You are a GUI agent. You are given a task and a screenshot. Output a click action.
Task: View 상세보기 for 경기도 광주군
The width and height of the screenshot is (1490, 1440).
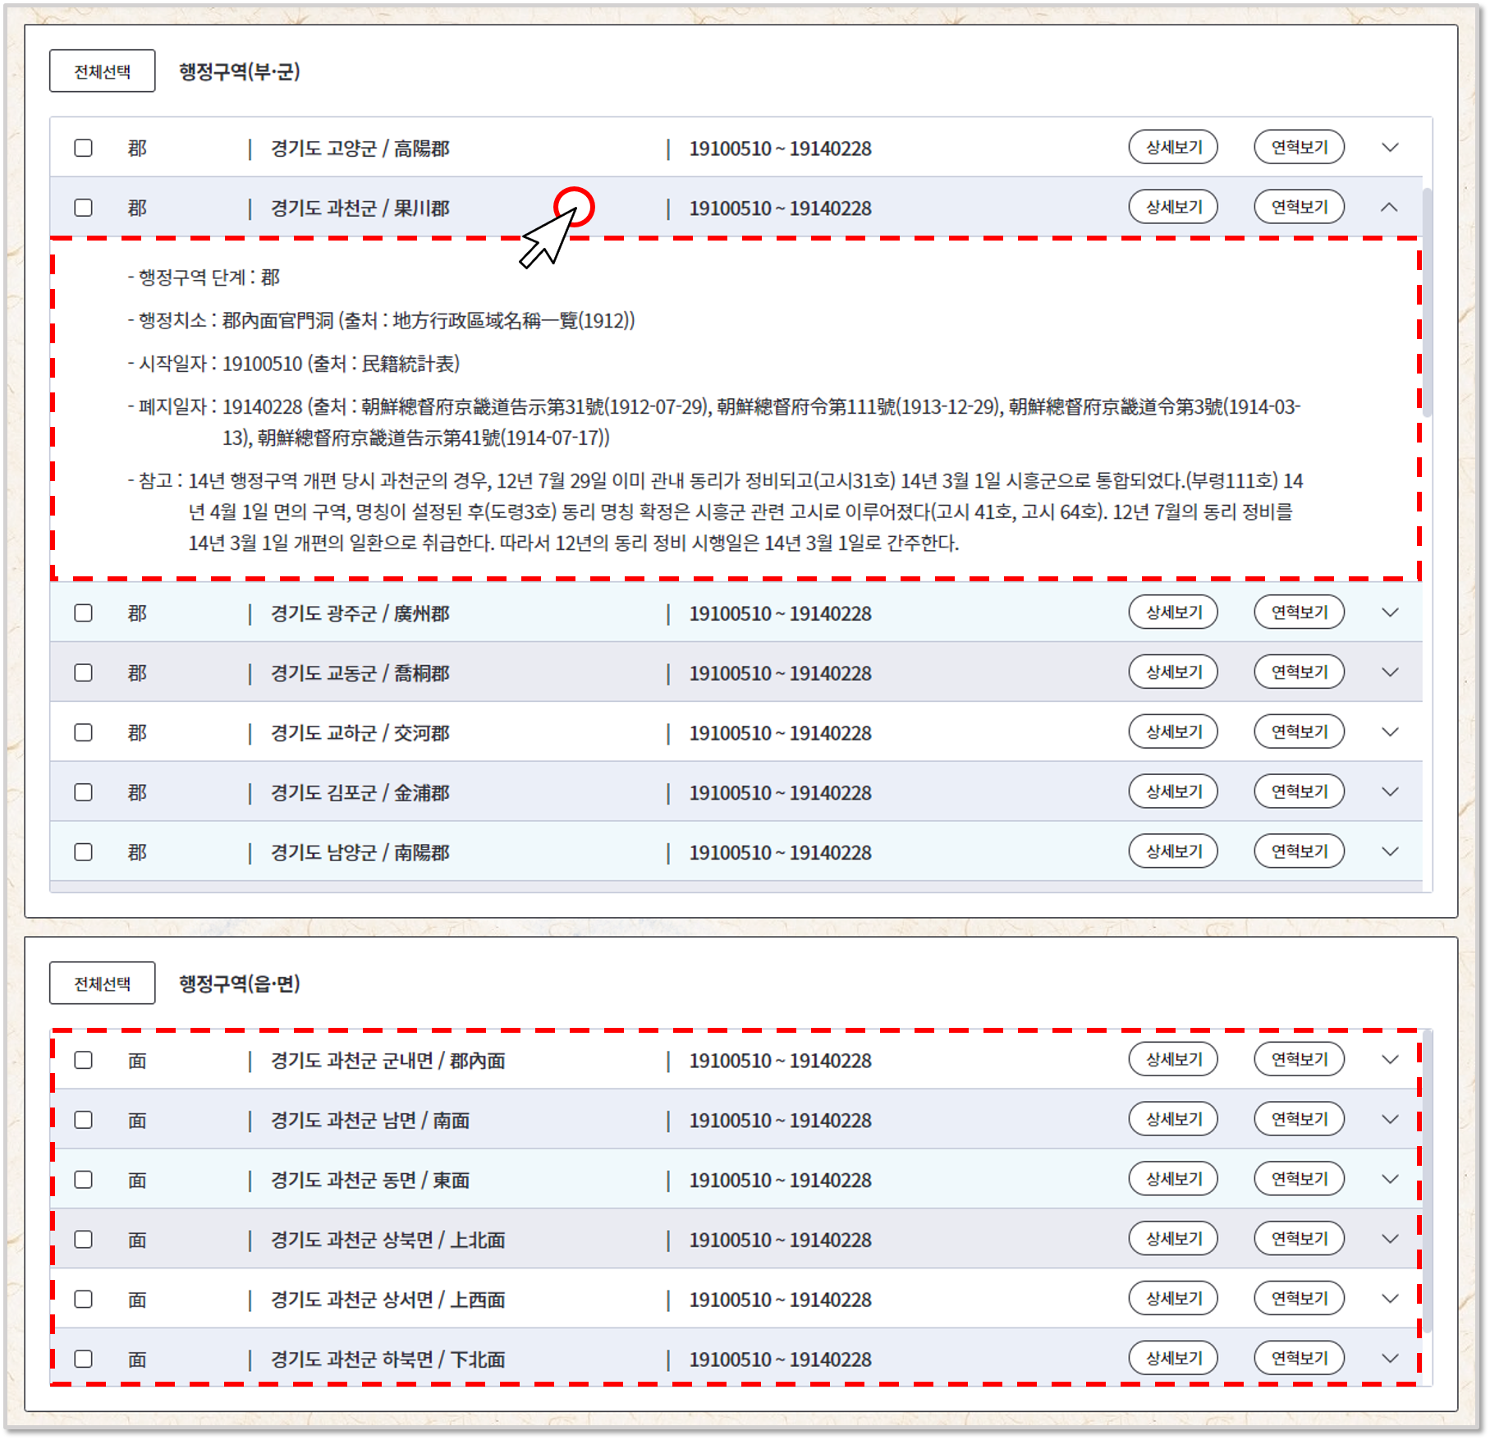1173,612
